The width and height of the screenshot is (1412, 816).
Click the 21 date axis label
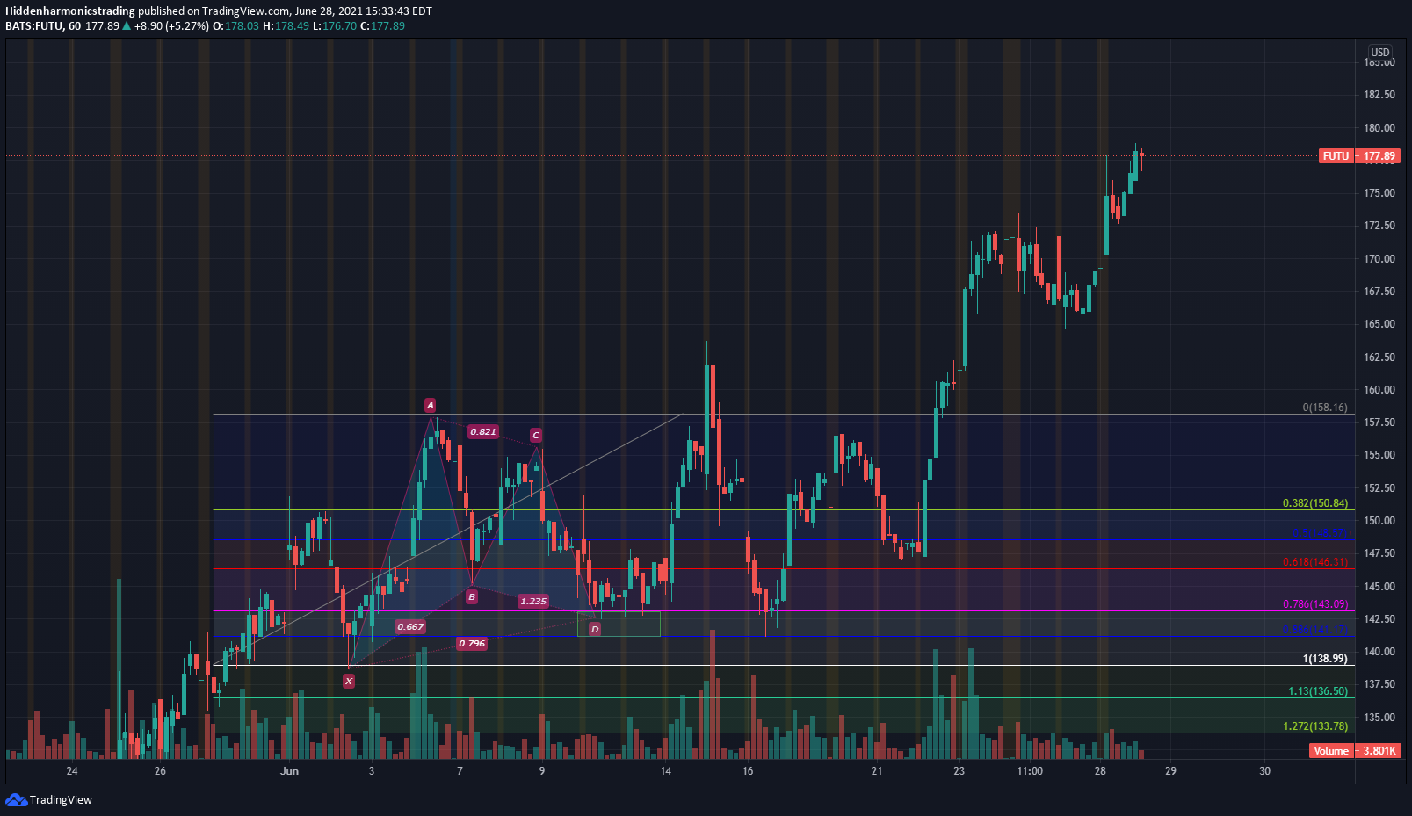click(x=877, y=771)
